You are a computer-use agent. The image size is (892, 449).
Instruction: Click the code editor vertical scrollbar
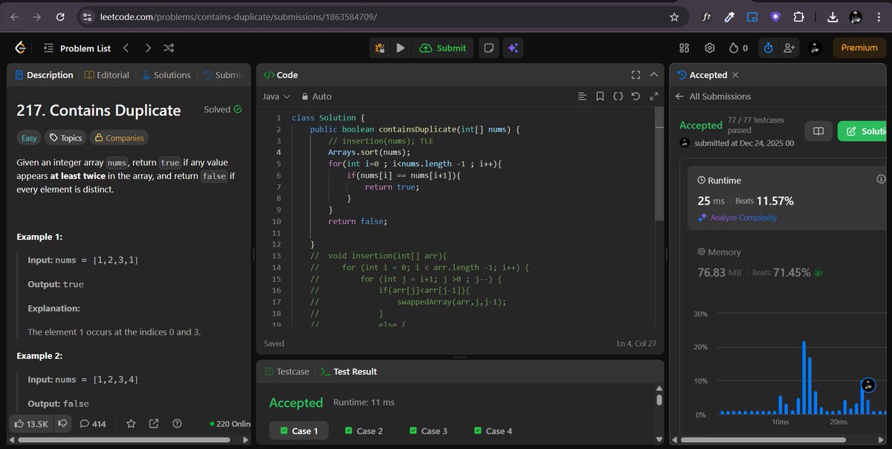coord(659,164)
